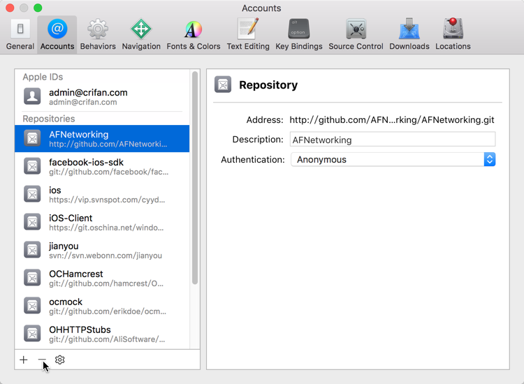Image resolution: width=524 pixels, height=384 pixels.
Task: Click the Authentication popup arrows
Action: pyautogui.click(x=490, y=160)
